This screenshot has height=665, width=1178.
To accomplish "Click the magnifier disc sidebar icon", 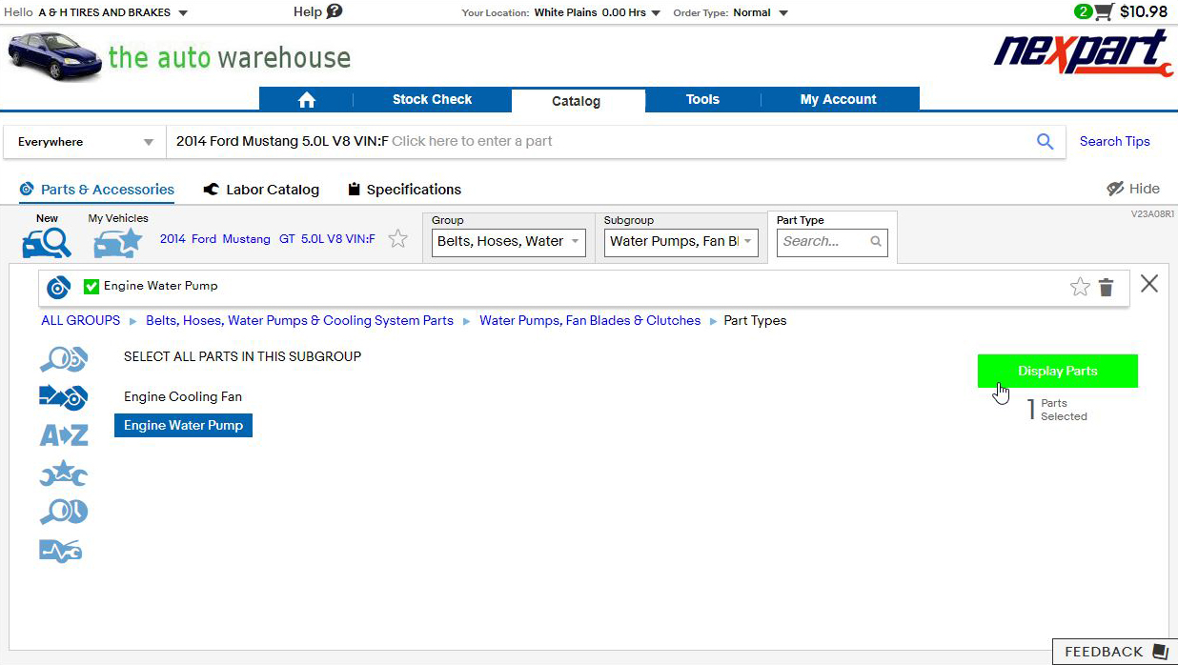I will coord(63,513).
